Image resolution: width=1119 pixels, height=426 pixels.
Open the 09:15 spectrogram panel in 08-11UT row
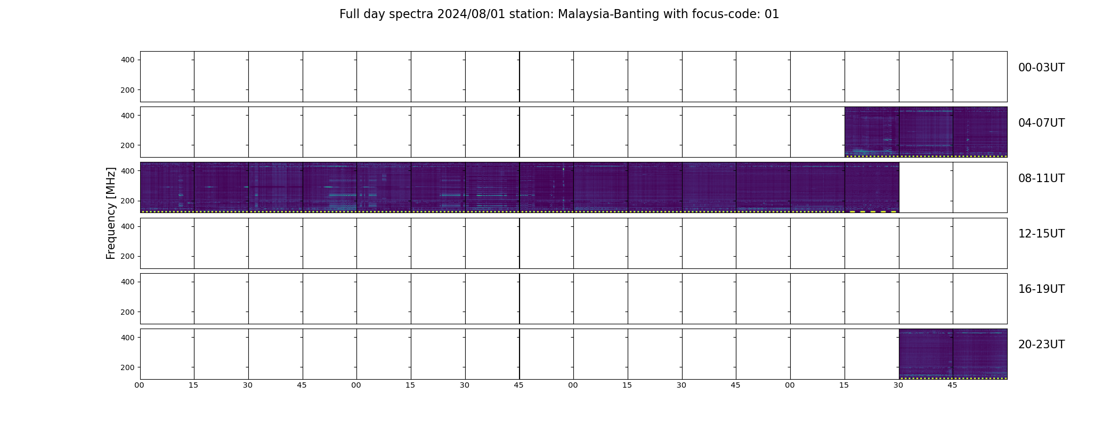pyautogui.click(x=438, y=187)
